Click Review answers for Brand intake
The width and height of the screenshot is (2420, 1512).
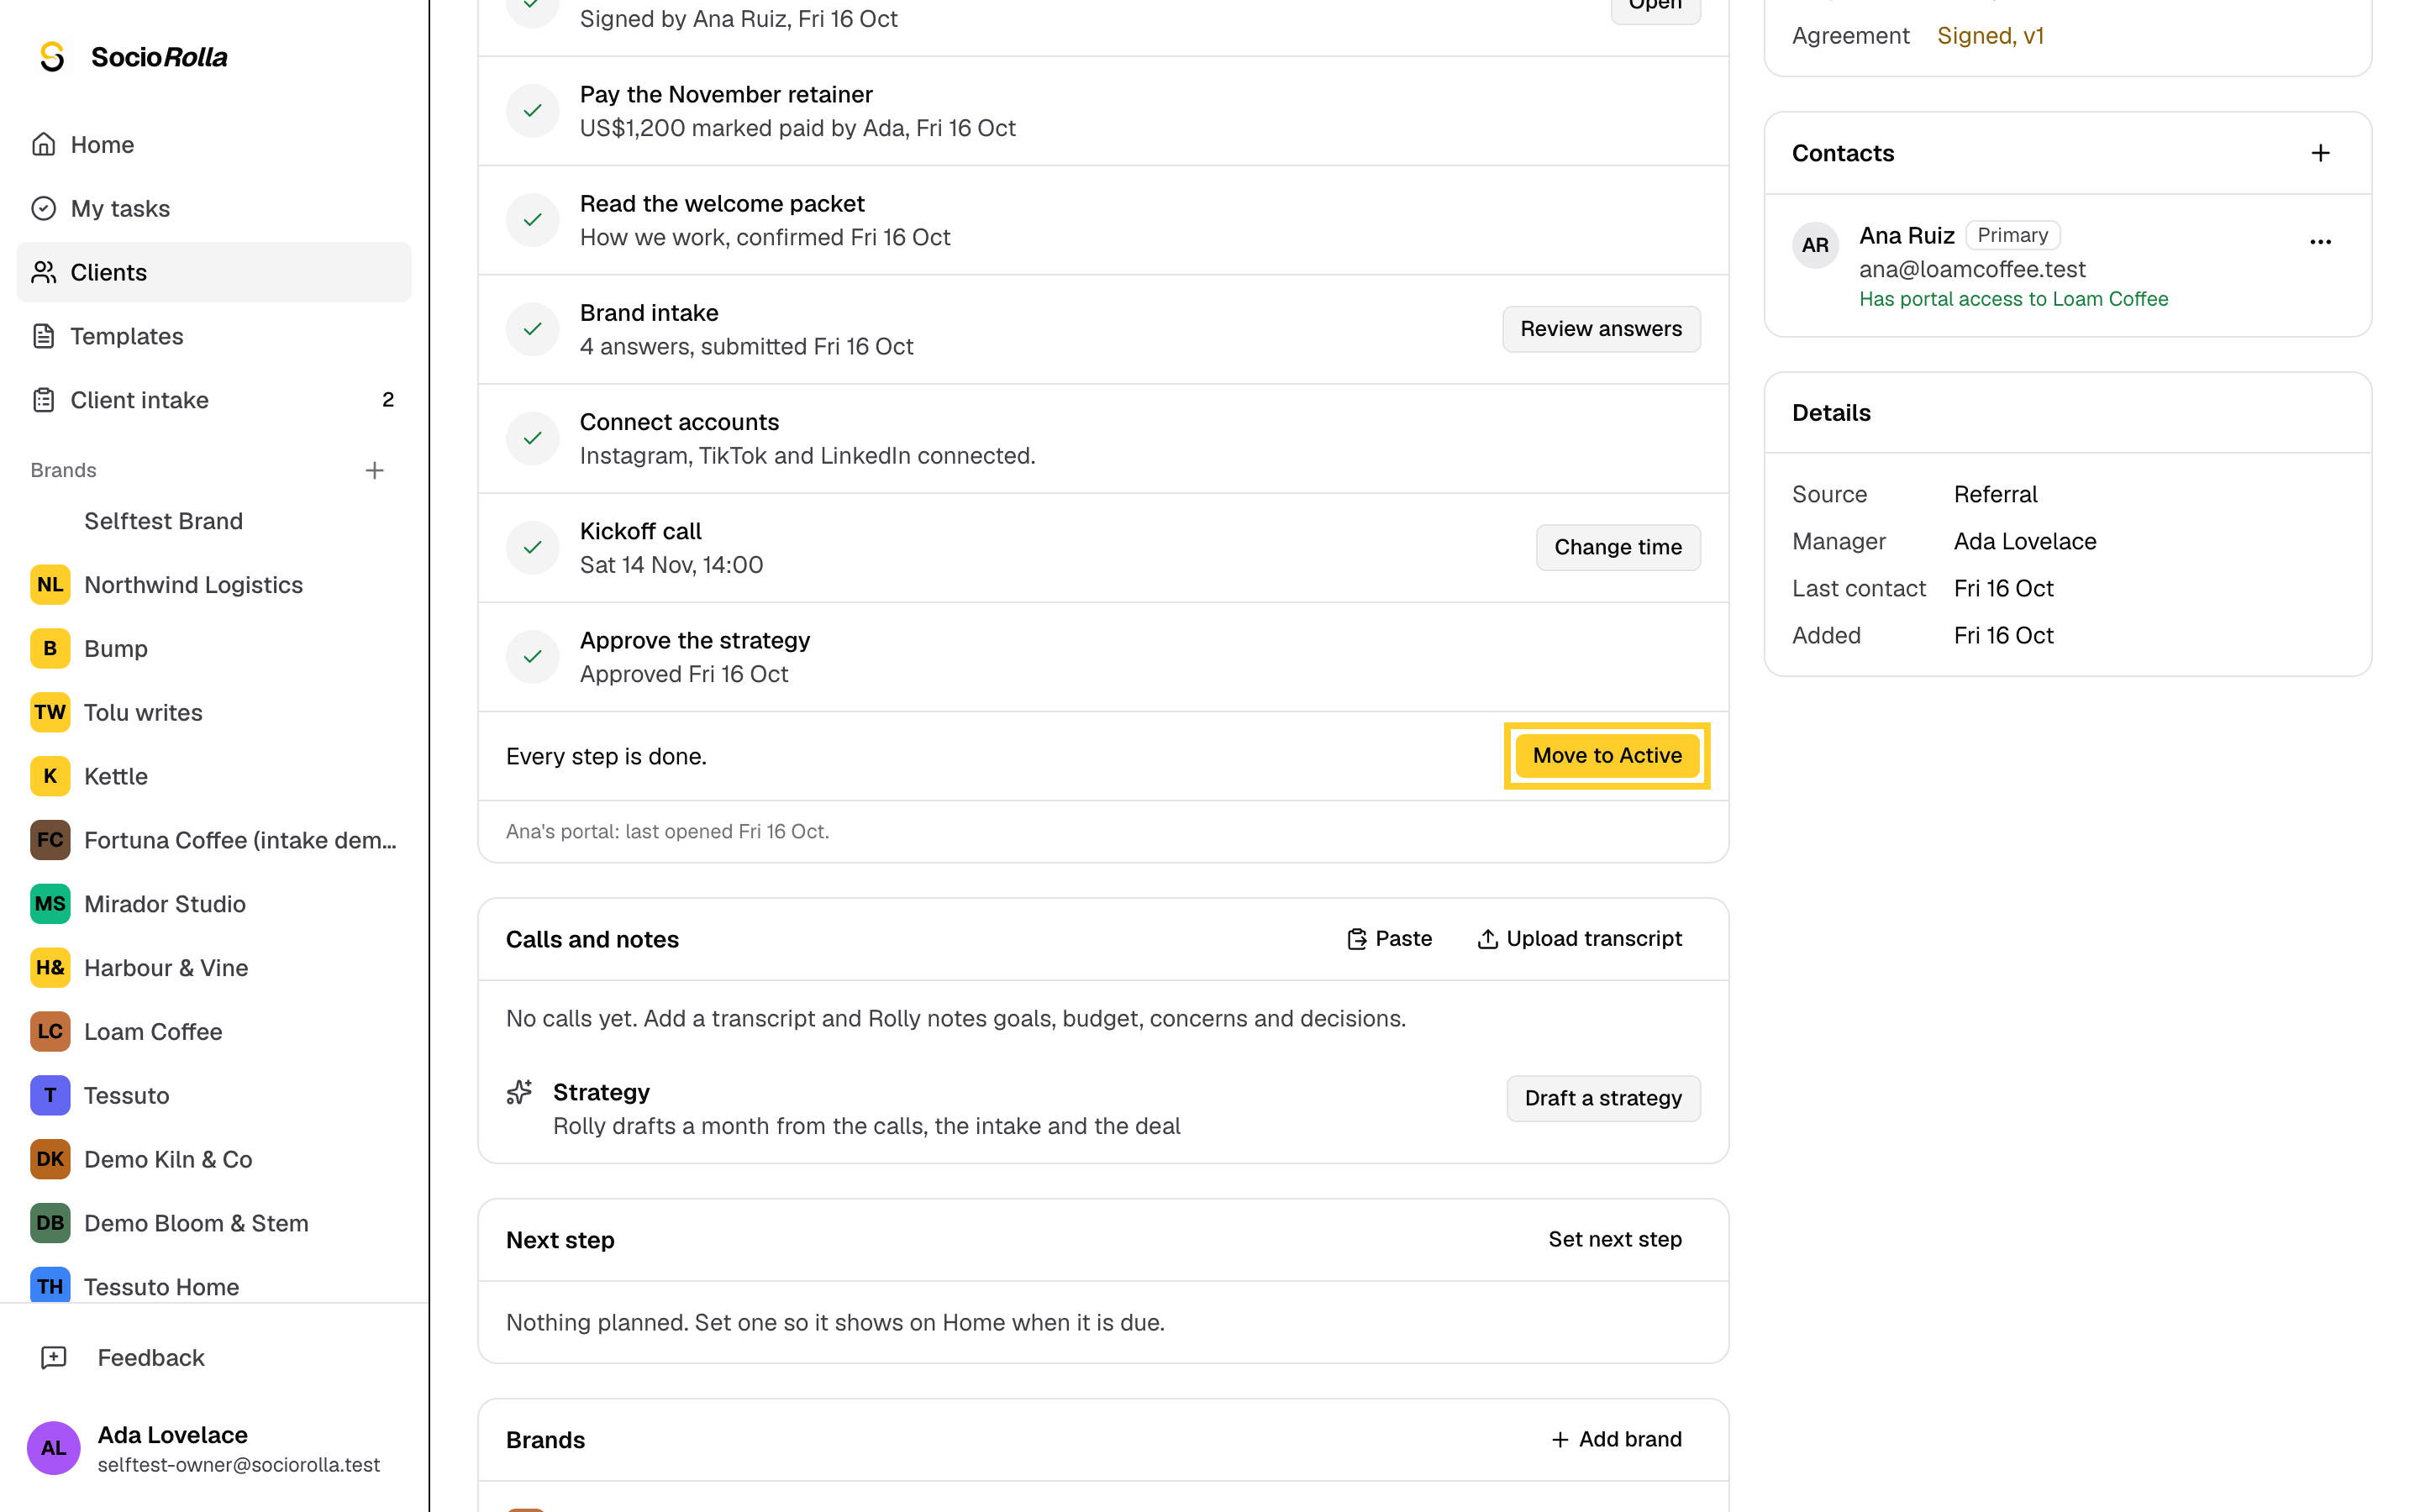coord(1601,329)
